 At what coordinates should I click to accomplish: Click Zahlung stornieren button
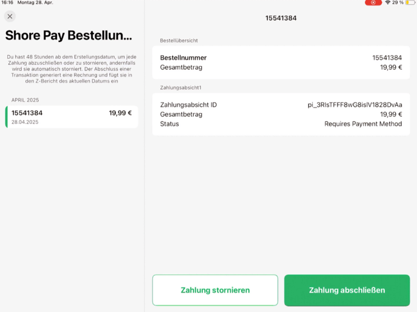[215, 290]
